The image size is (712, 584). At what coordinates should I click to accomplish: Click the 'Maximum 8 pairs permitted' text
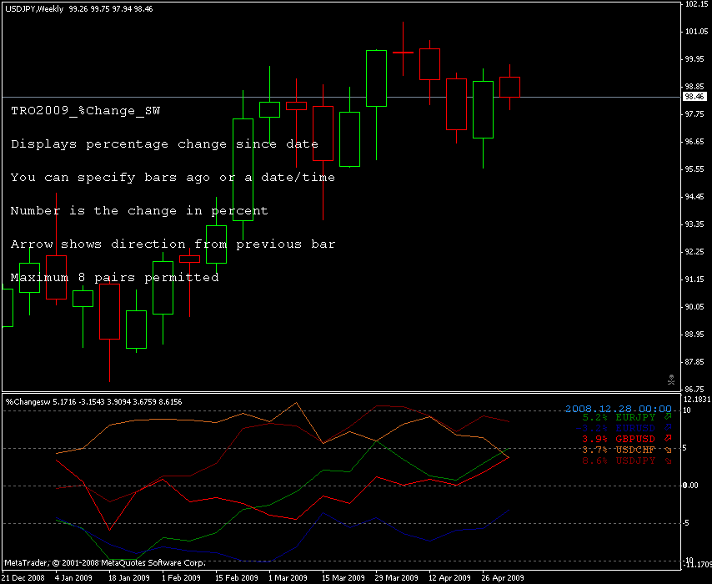[x=114, y=277]
